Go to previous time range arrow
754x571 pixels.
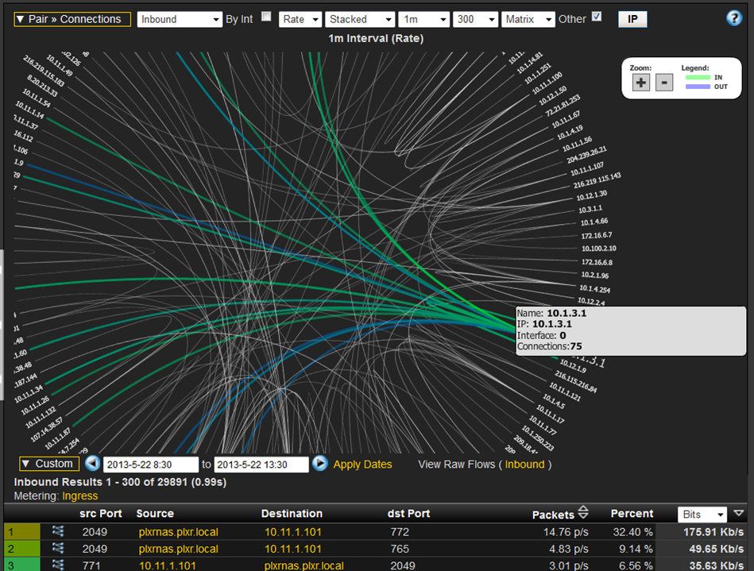click(x=93, y=464)
